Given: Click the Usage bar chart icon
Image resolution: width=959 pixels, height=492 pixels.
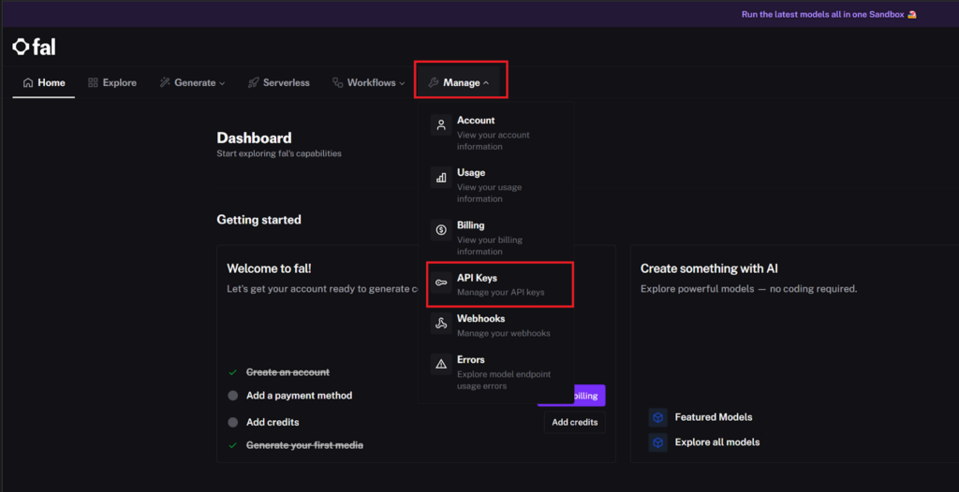Looking at the screenshot, I should tap(441, 178).
